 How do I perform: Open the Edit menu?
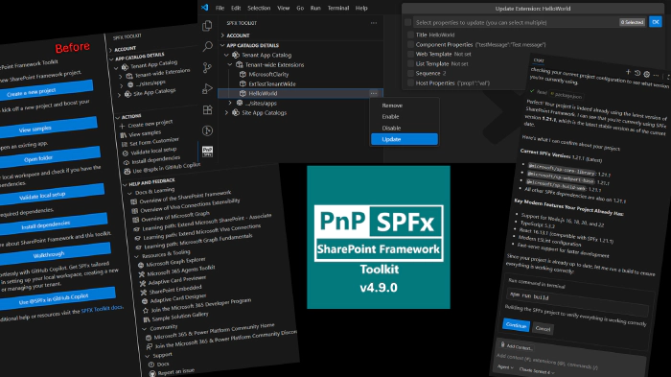[x=236, y=8]
